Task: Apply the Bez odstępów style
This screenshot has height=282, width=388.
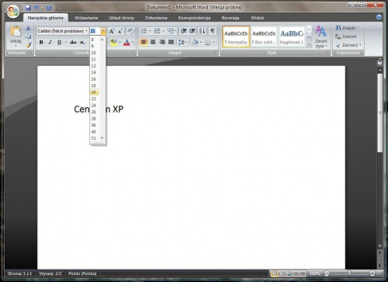Action: (264, 37)
